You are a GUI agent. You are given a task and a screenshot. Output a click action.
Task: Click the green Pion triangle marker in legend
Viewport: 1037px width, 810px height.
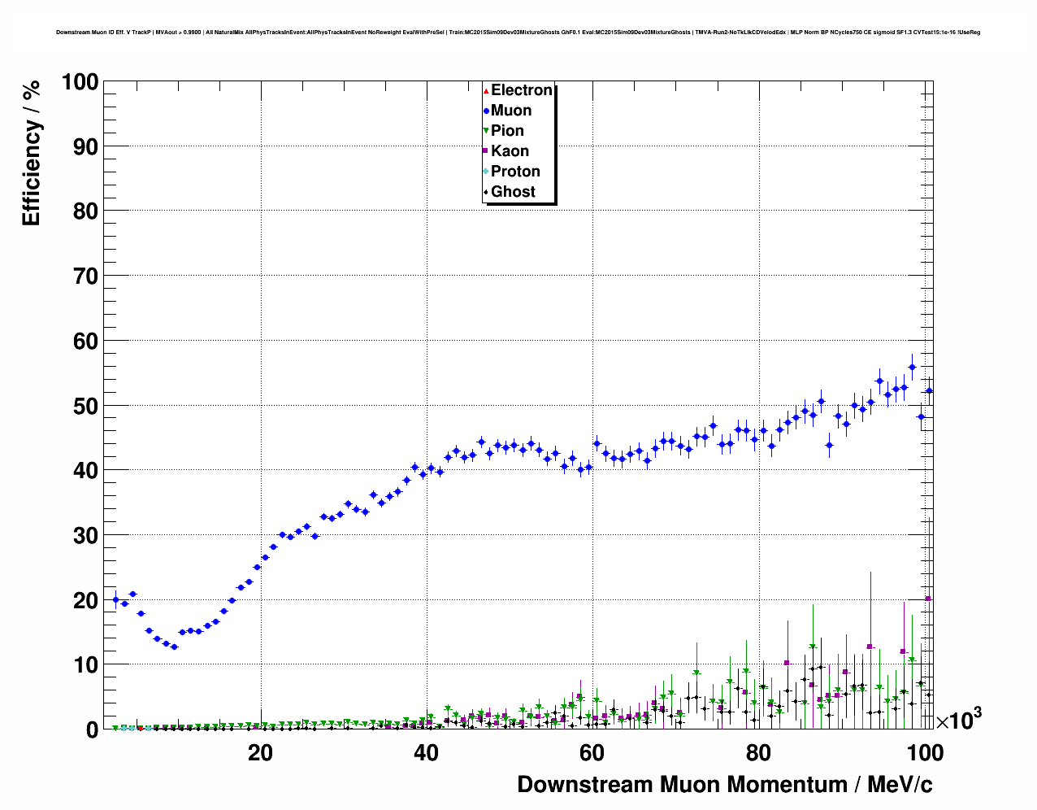486,131
